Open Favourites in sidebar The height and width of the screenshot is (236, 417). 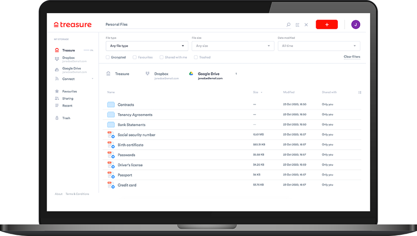(x=69, y=91)
